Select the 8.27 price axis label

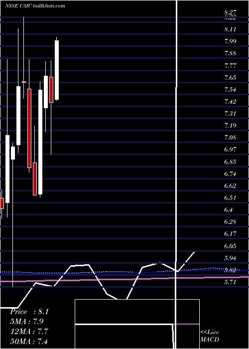(230, 12)
